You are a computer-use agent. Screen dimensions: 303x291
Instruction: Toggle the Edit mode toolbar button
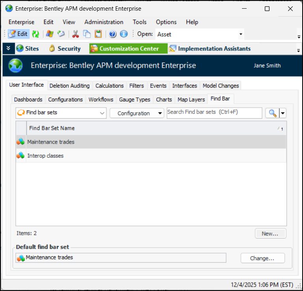pyautogui.click(x=19, y=34)
